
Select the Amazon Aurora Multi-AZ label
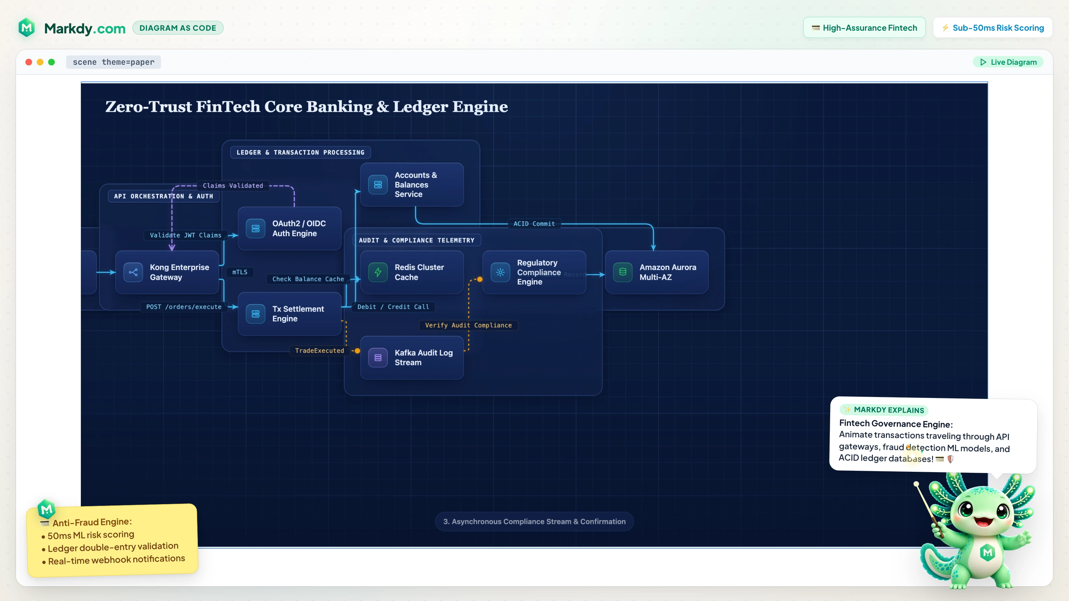click(668, 272)
